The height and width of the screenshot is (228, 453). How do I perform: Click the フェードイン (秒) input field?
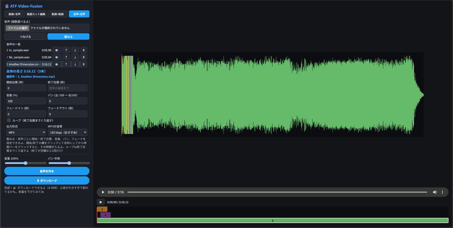[x=26, y=114]
